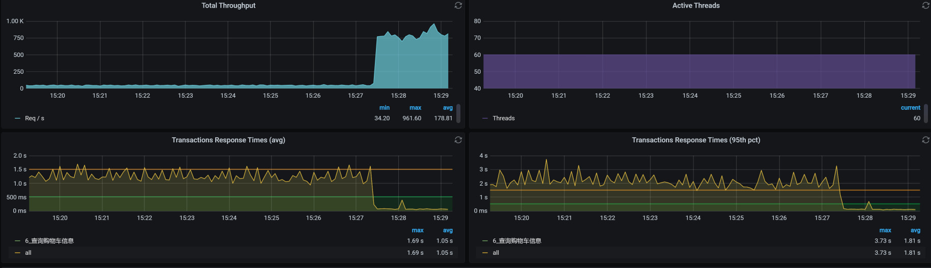Viewport: 931px width, 268px height.
Task: Sort 95th pct legend by max column
Action: click(x=885, y=230)
